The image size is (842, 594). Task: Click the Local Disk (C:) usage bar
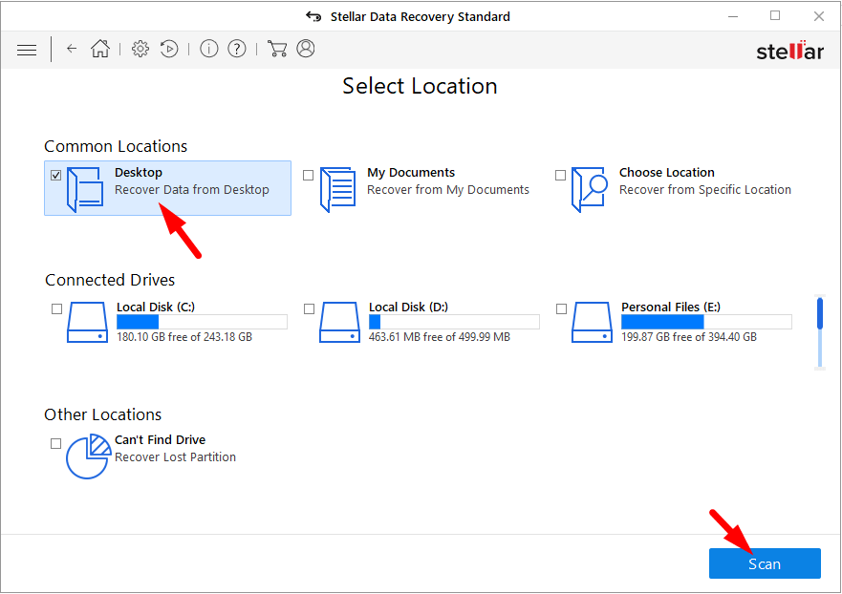click(202, 322)
